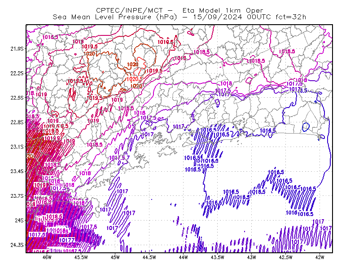Click the 45W longitude axis label
359x277 pixels.
point(115,257)
